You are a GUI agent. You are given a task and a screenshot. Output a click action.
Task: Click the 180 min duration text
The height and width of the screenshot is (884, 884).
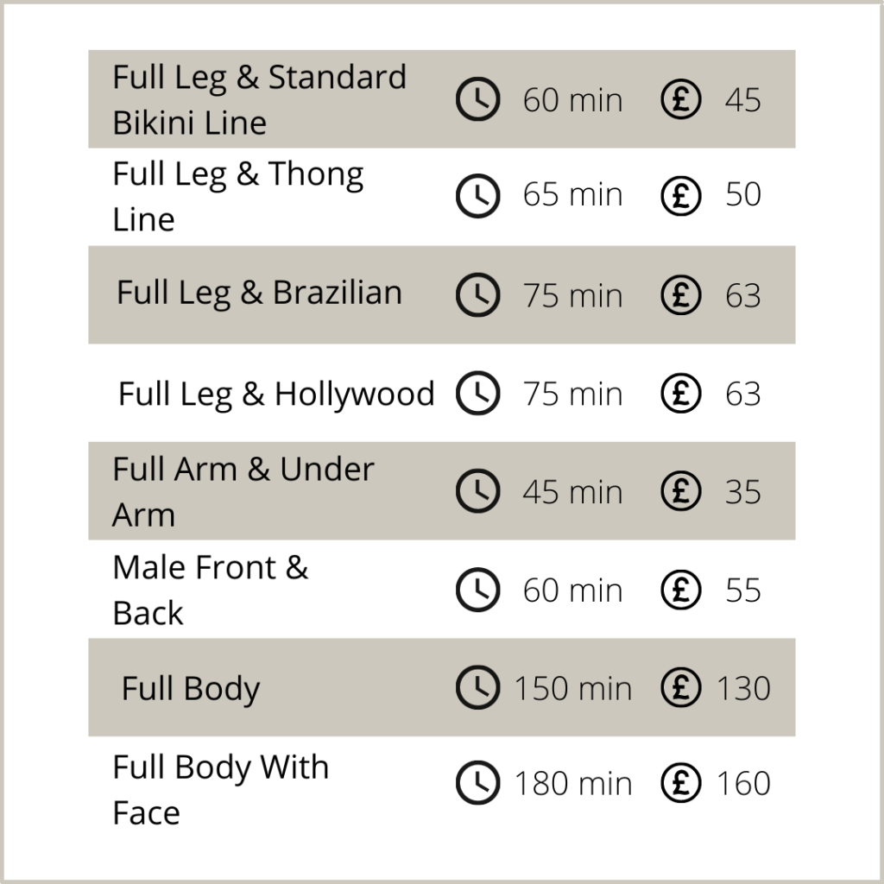click(573, 784)
